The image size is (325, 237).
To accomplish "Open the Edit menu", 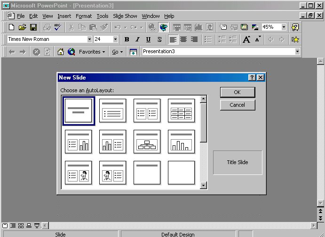I will click(33, 16).
